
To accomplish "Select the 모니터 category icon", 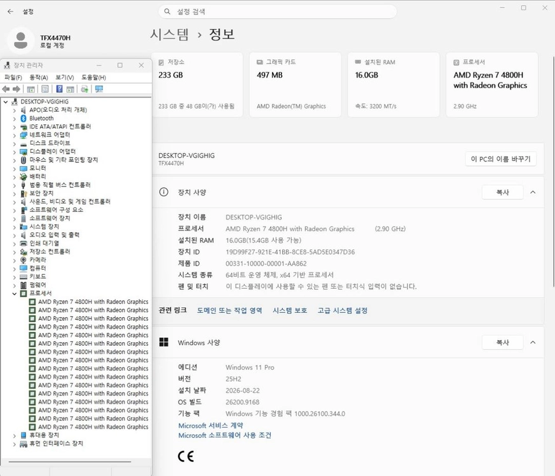I will pos(24,168).
